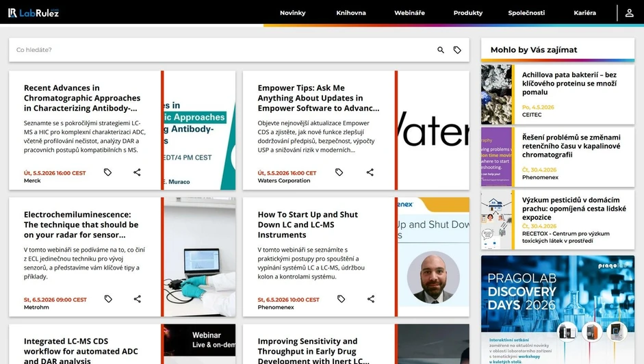The image size is (644, 364).
Task: Click the 'Mohlo by Vás zajímat' heading
Action: point(534,50)
